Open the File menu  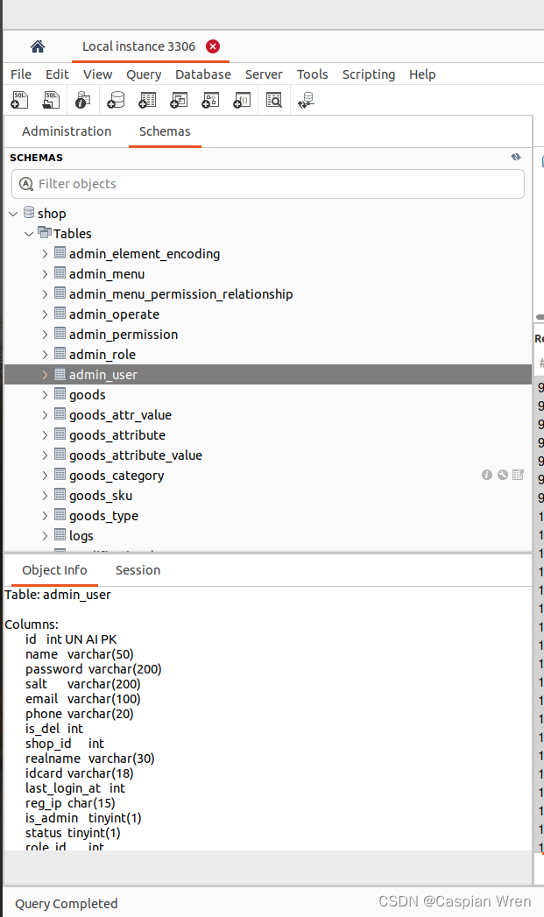21,74
